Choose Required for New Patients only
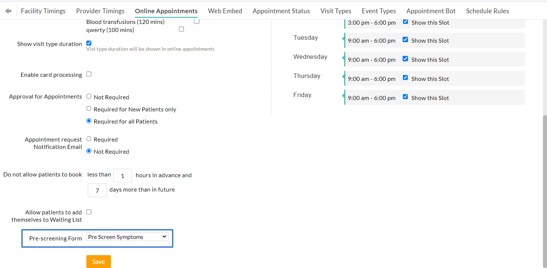Viewport: 547px width, 268px height. (x=89, y=108)
